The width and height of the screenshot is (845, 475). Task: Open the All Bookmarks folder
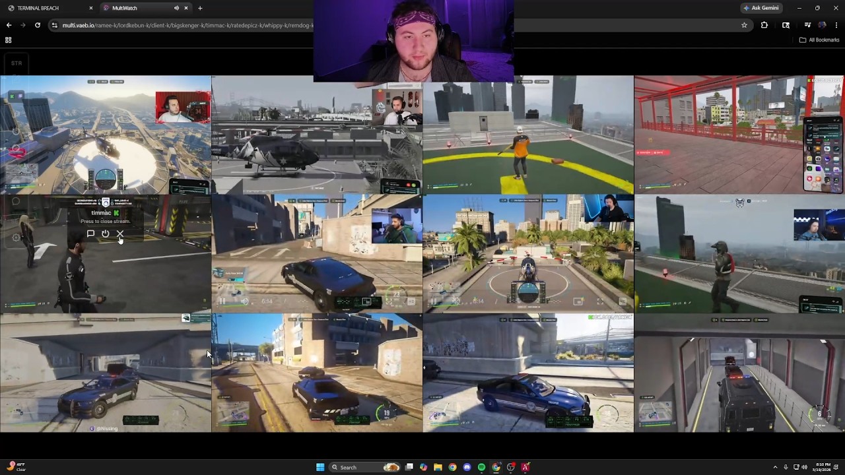[x=819, y=40]
